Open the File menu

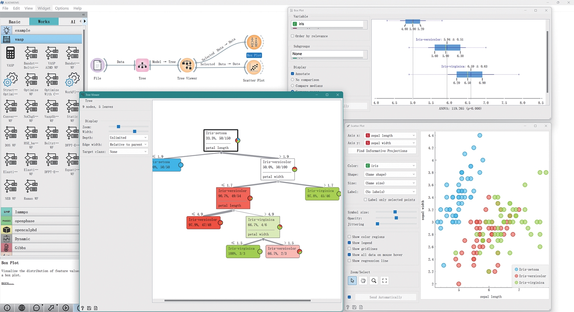click(5, 8)
